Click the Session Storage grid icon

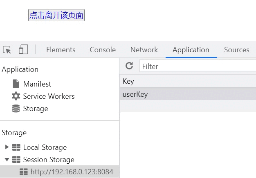click(16, 159)
